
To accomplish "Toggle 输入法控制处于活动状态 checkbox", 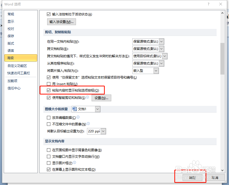I will coord(49,14).
